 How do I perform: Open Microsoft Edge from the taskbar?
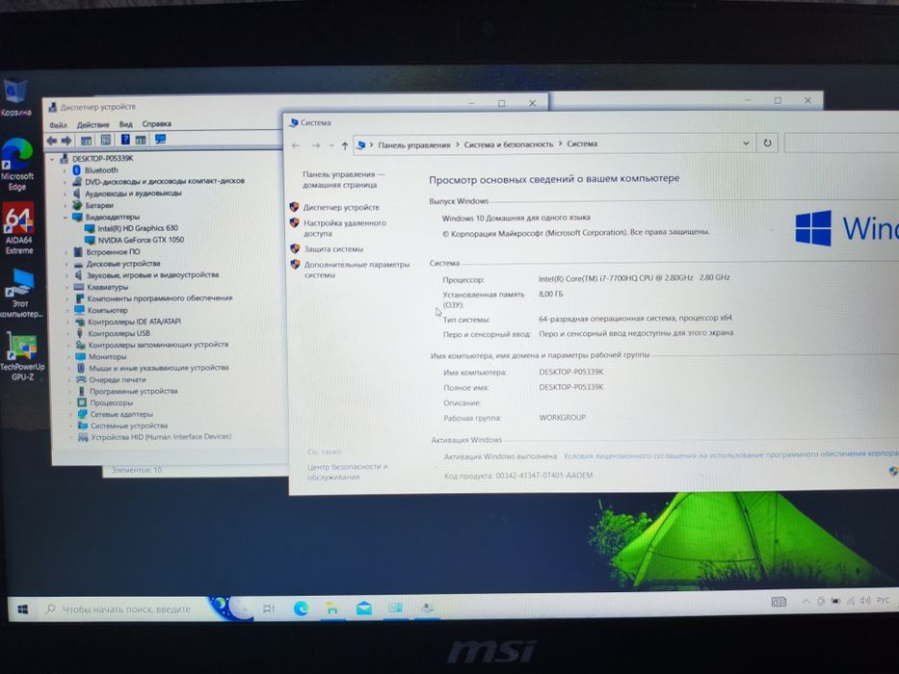pyautogui.click(x=301, y=609)
